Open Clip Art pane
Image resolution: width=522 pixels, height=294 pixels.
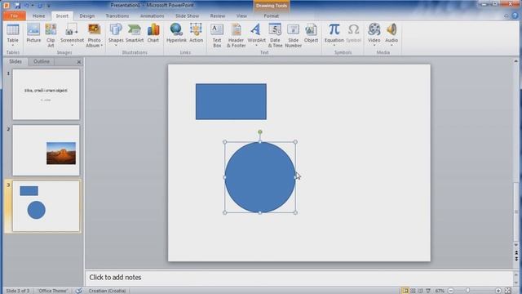pyautogui.click(x=51, y=35)
